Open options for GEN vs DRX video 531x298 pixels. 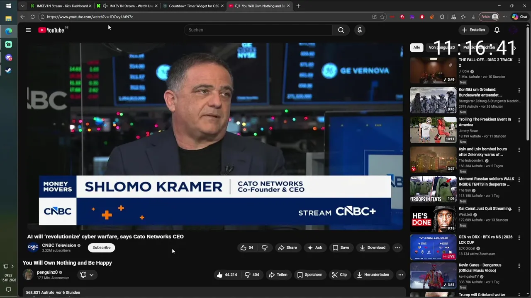click(519, 238)
